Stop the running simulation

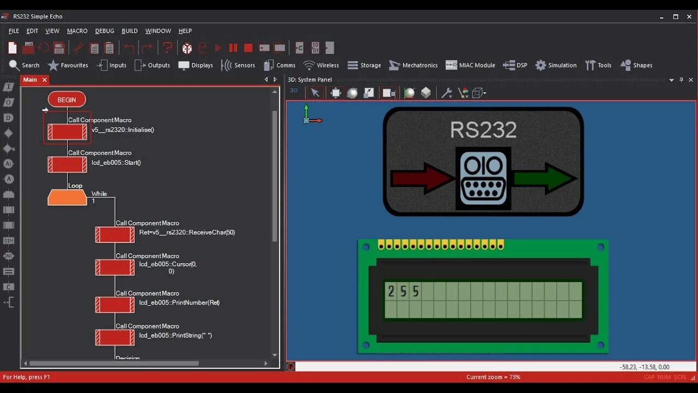point(248,48)
